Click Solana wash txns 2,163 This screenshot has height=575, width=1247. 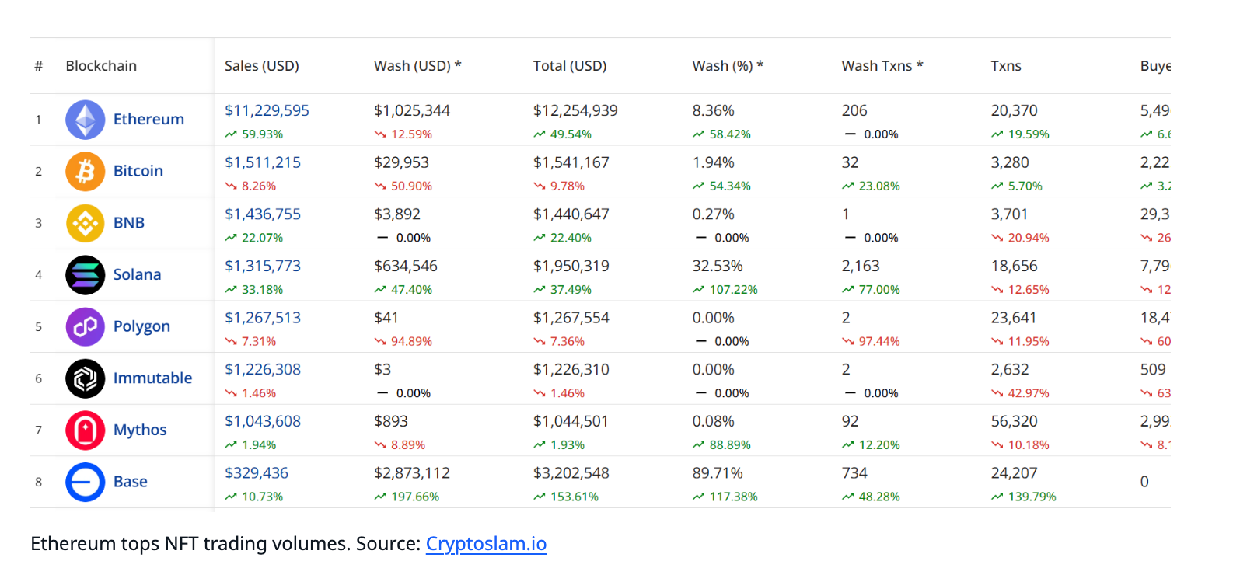pyautogui.click(x=861, y=266)
